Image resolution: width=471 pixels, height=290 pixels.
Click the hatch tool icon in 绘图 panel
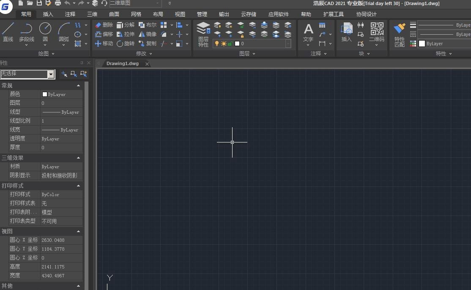pyautogui.click(x=77, y=44)
